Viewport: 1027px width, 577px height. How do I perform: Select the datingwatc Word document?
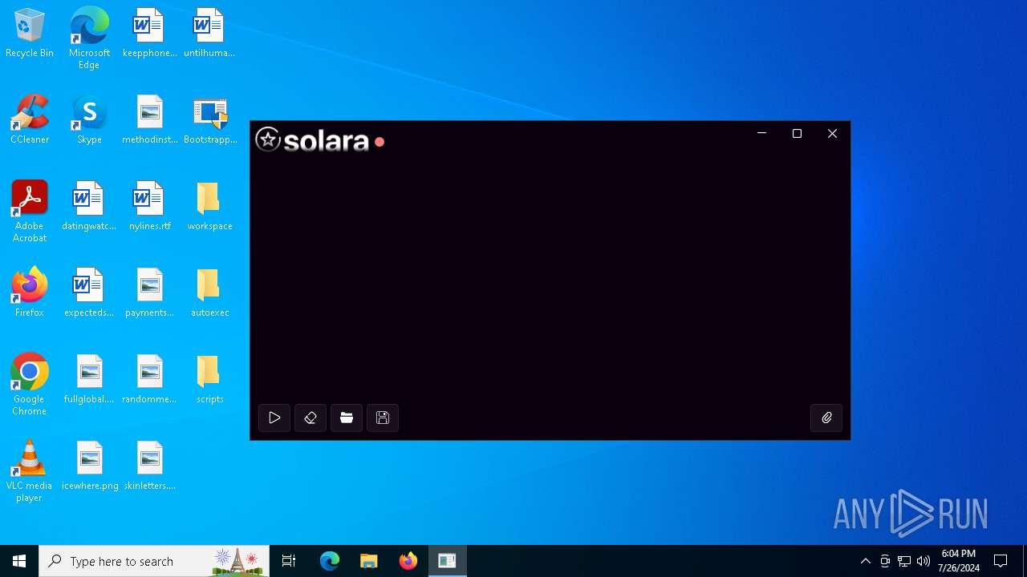tap(89, 207)
